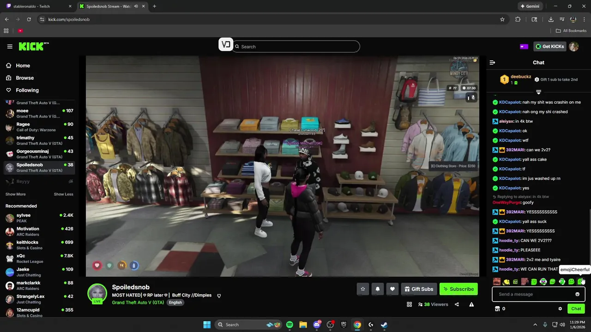Open Chrome extensions puzzle icon

pos(518,19)
